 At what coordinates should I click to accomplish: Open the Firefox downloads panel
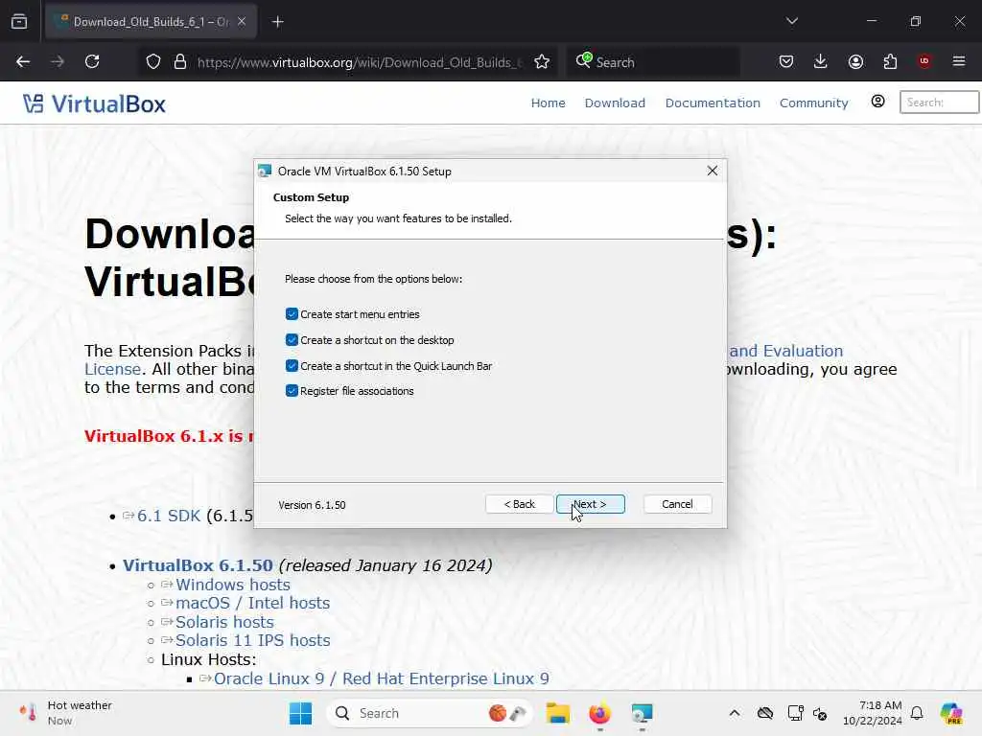821,61
